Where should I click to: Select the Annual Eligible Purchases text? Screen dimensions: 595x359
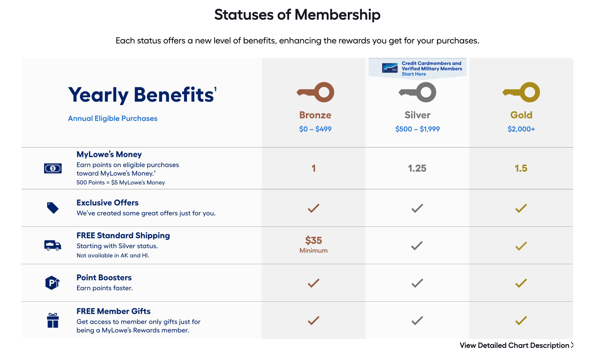pyautogui.click(x=113, y=118)
